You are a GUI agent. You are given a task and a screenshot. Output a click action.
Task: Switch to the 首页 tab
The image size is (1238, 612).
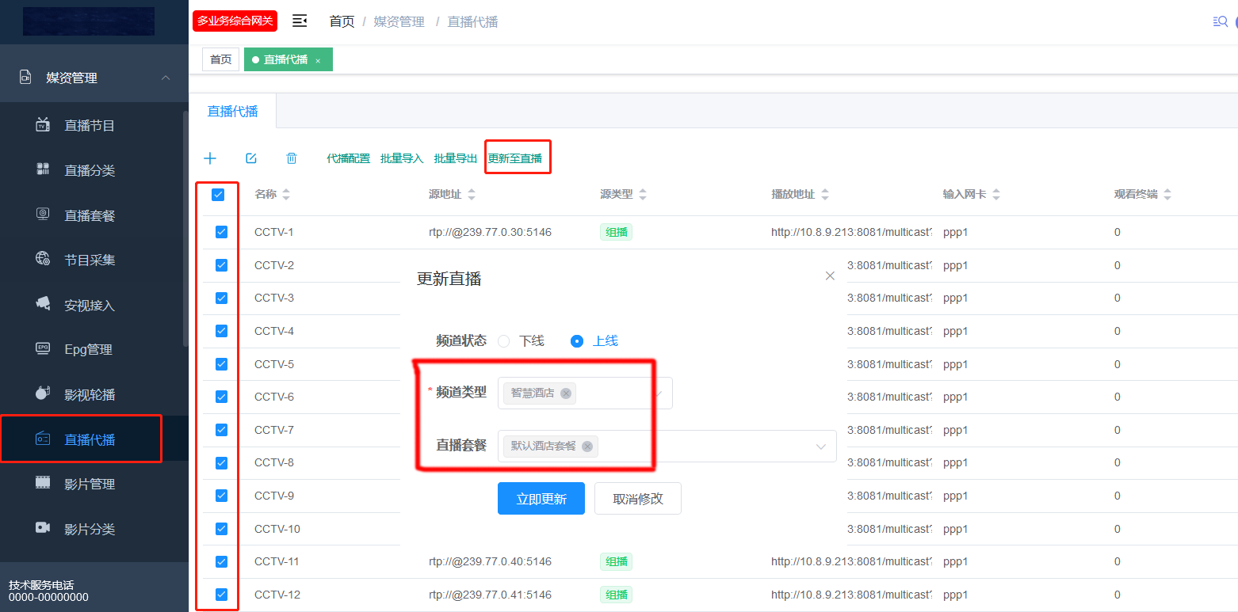(x=220, y=60)
